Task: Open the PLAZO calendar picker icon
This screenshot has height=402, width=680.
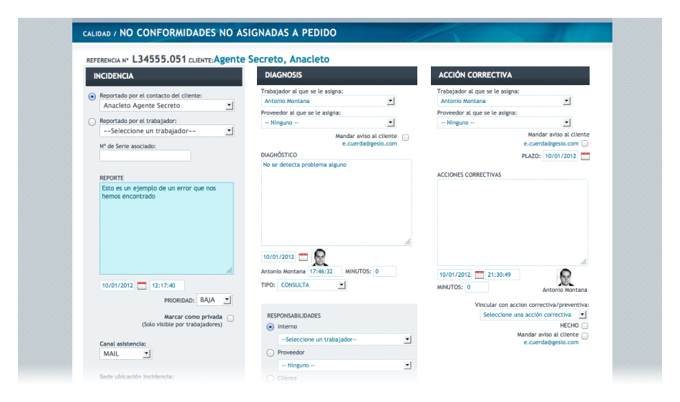Action: coord(586,156)
